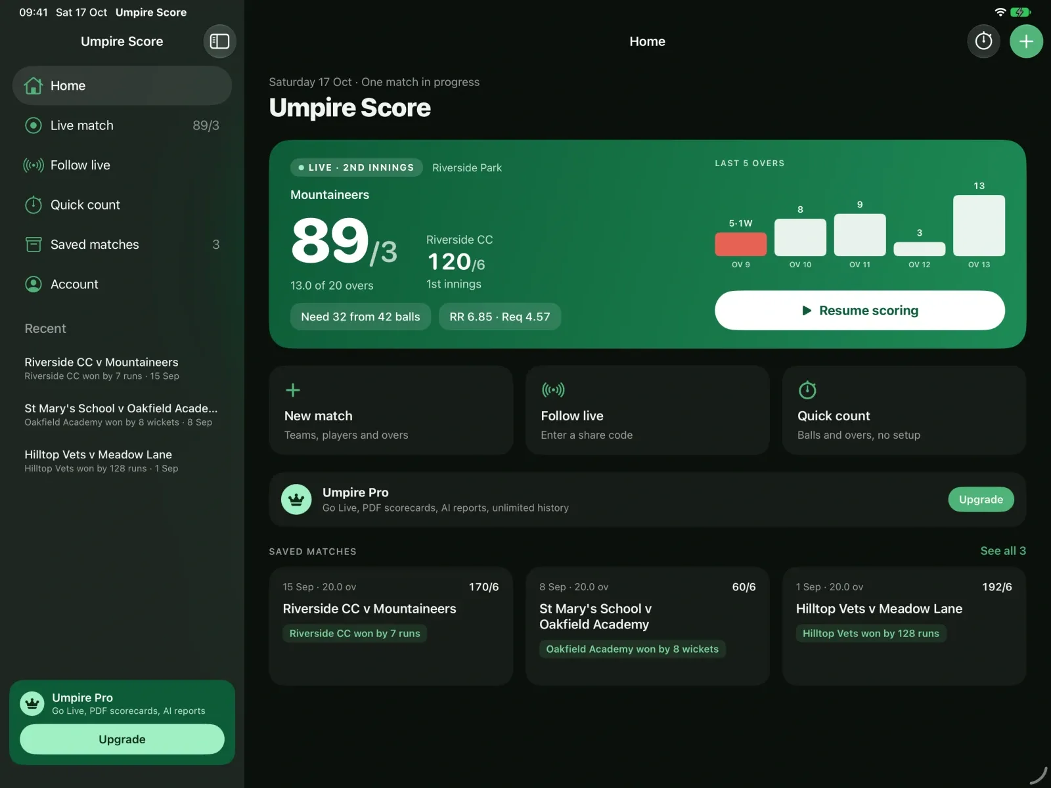1051x788 pixels.
Task: Upgrade from the main Umpire Pro banner
Action: (981, 500)
